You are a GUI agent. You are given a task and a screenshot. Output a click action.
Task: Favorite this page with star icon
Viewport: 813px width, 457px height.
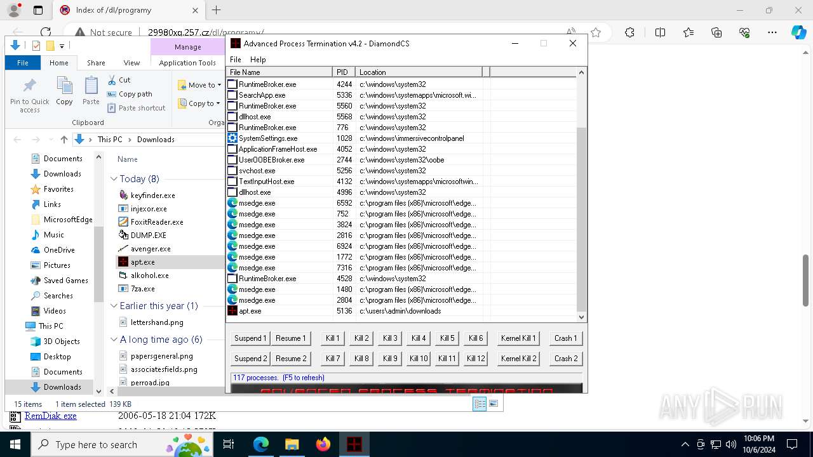coord(596,32)
